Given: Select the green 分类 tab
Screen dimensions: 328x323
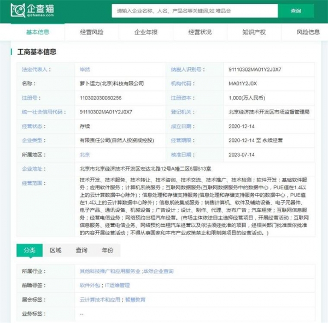Looking at the screenshot, I should coord(29,250).
